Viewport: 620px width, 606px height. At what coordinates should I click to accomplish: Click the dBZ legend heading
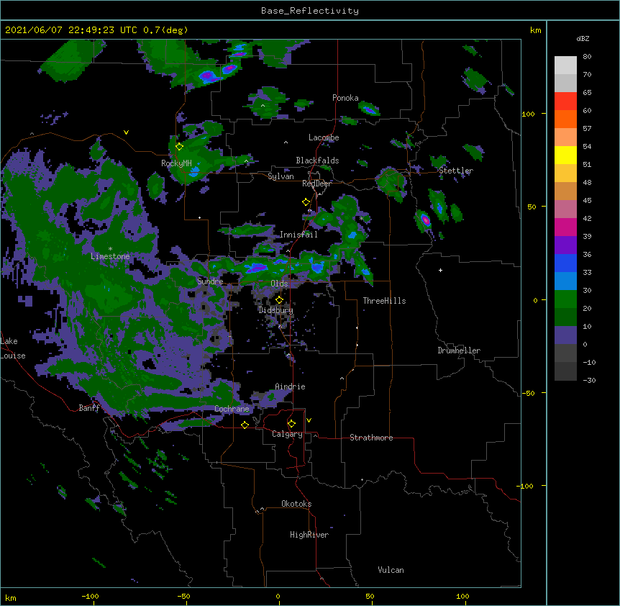pos(583,38)
